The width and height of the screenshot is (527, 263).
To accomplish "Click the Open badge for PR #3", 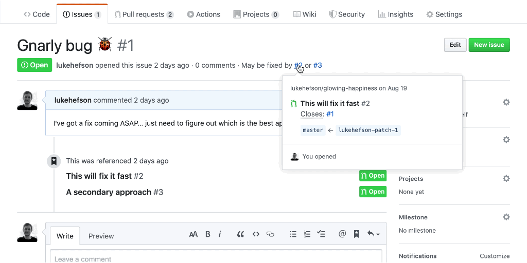I will tap(373, 192).
